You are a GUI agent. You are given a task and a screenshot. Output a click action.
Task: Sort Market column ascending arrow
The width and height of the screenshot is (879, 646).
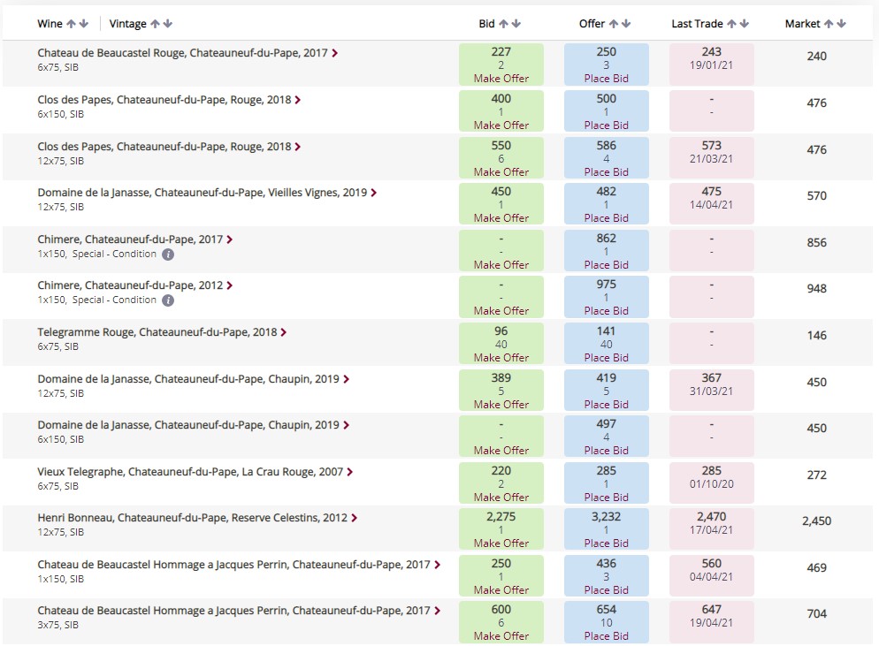tap(829, 24)
